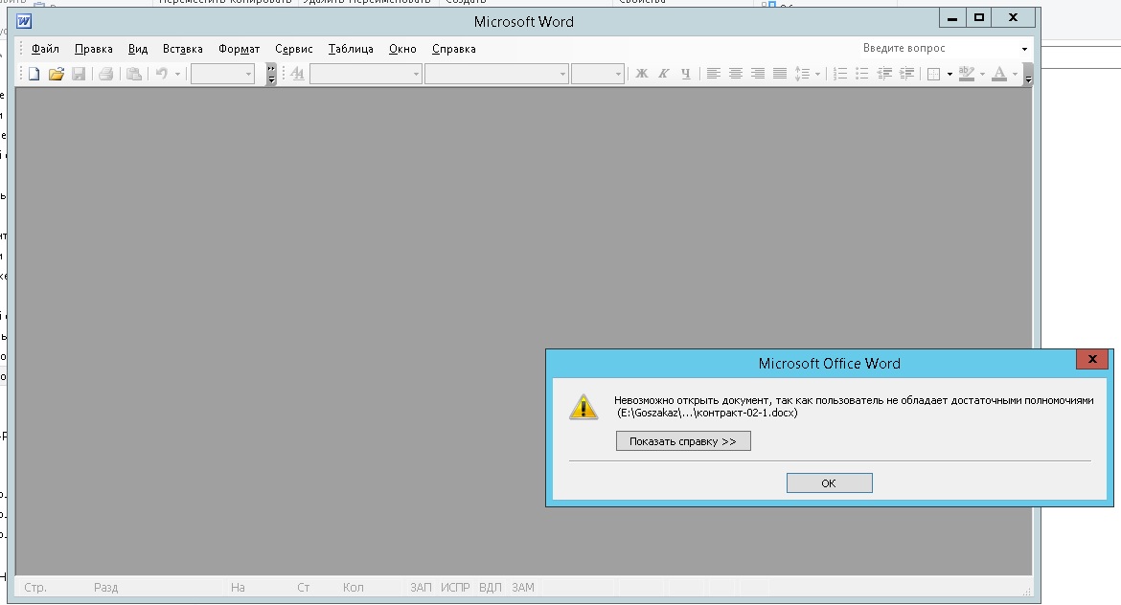Image resolution: width=1121 pixels, height=605 pixels.
Task: Open the Сервис menu
Action: tap(294, 49)
